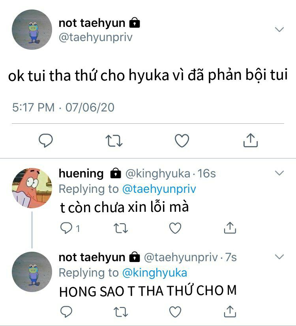Share the main tweet using the upload icon

(x=251, y=140)
